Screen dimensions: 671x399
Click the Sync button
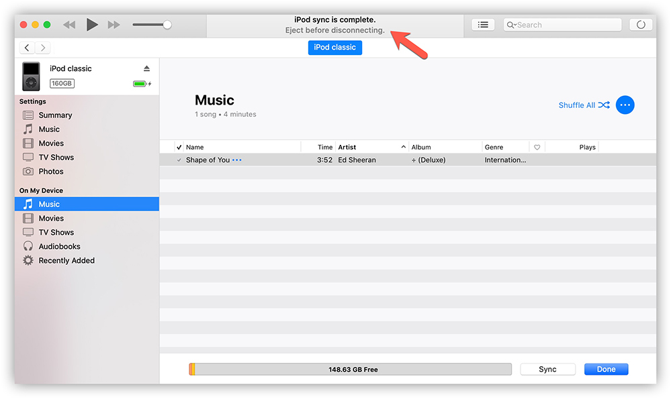point(547,369)
